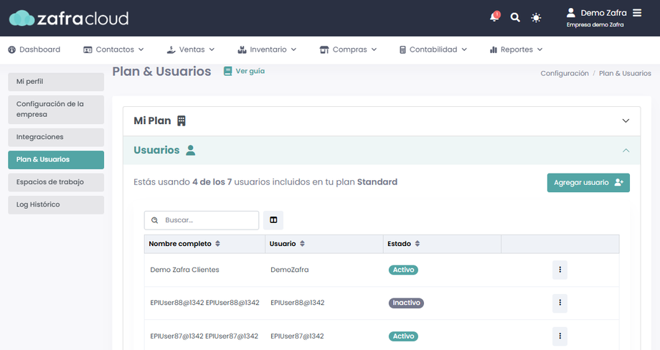Open the hamburger menu beside Demo Zafra
This screenshot has height=350, width=660.
pos(638,13)
